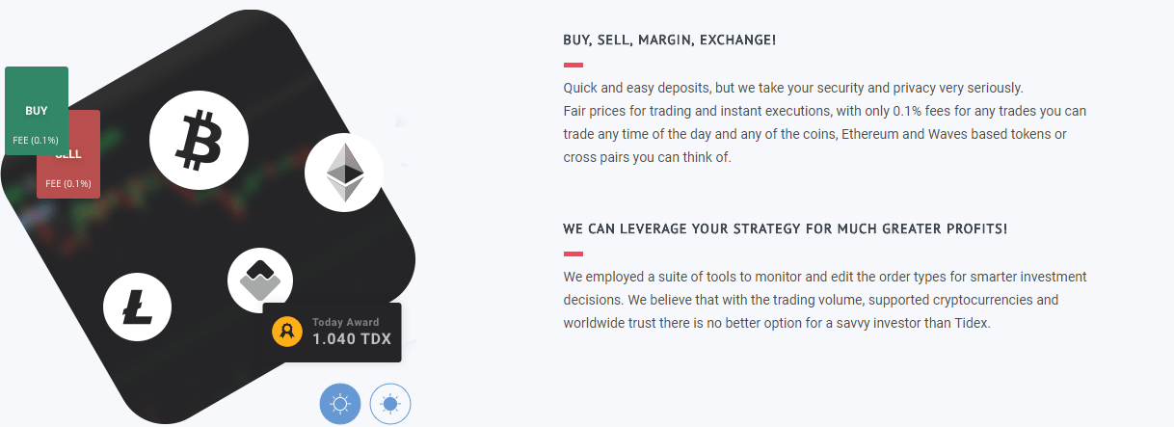Image resolution: width=1174 pixels, height=427 pixels.
Task: Click the paragraph about quick and easy deposits
Action: pos(824,122)
